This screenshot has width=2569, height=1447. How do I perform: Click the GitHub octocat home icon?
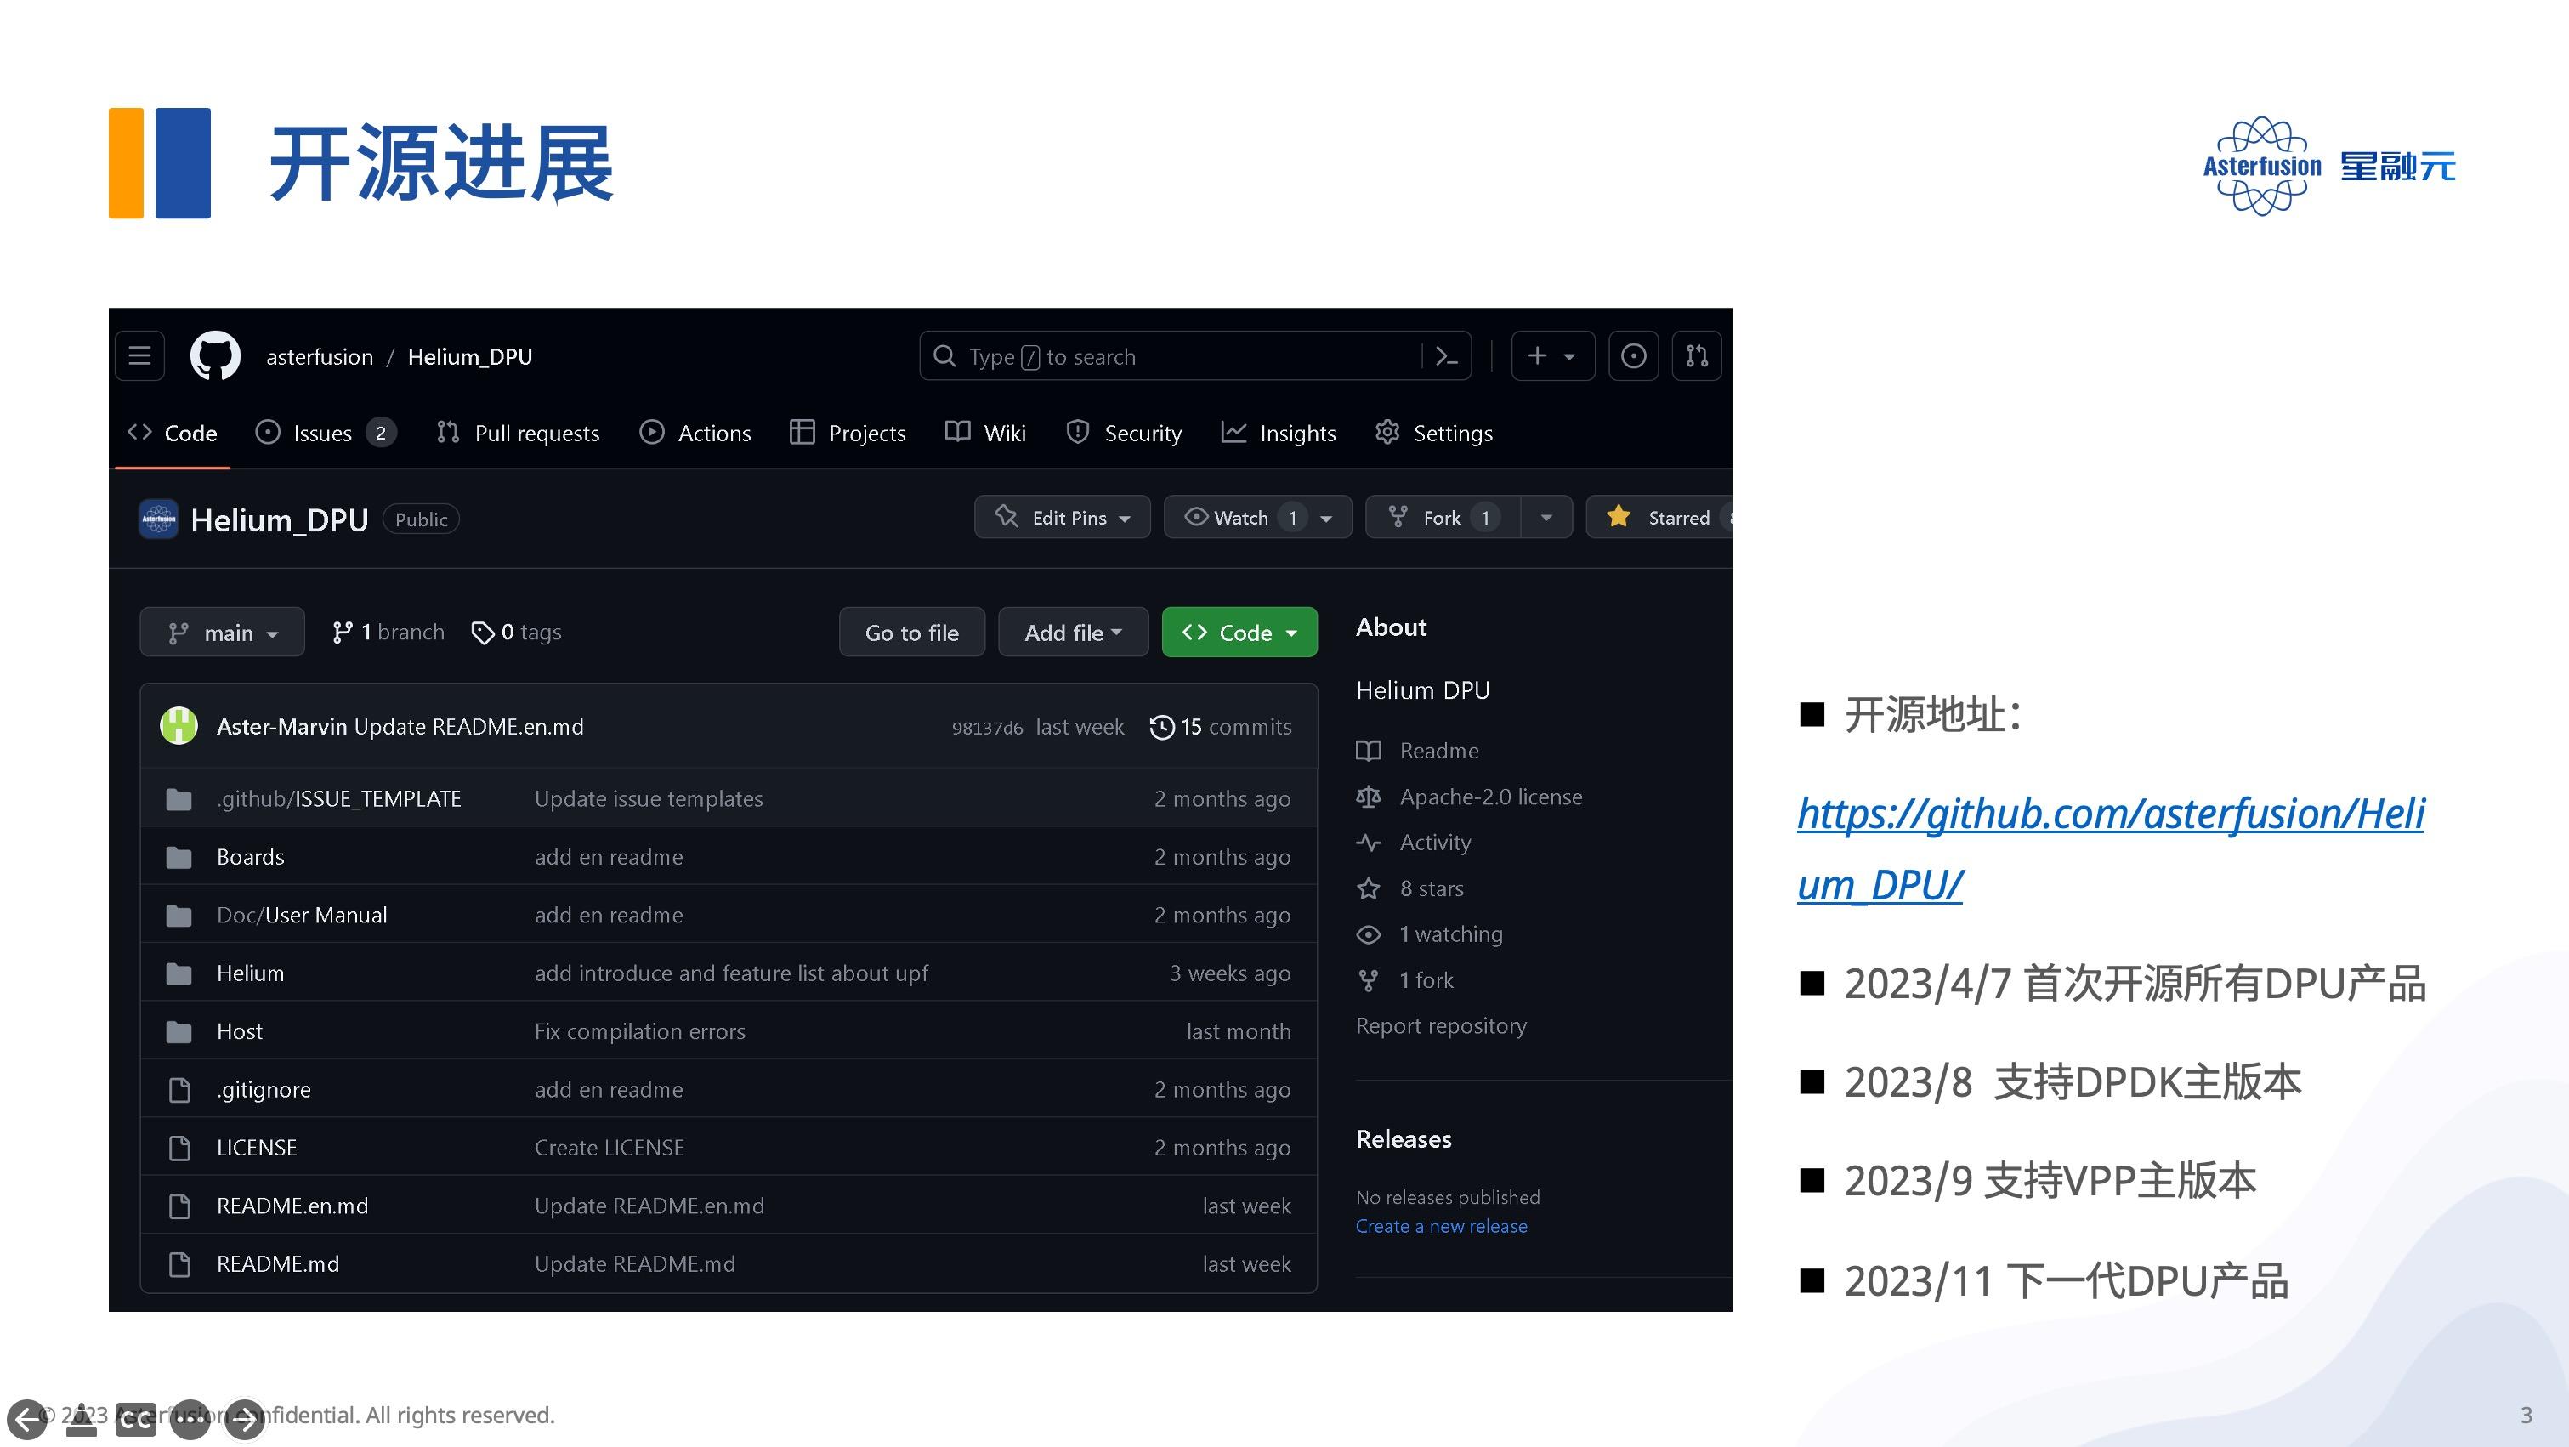click(x=214, y=356)
